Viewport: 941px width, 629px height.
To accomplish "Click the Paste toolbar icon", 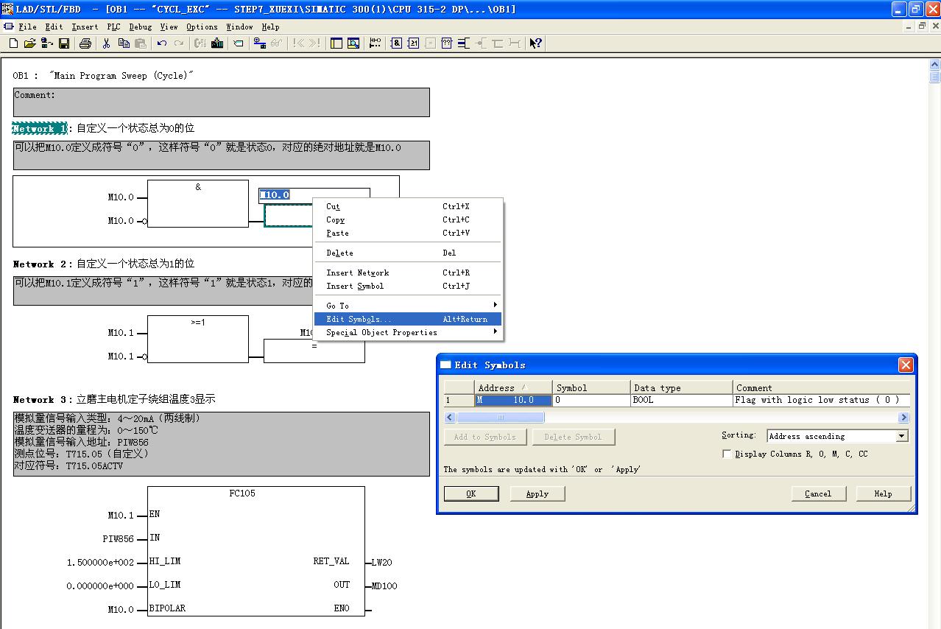I will 141,43.
